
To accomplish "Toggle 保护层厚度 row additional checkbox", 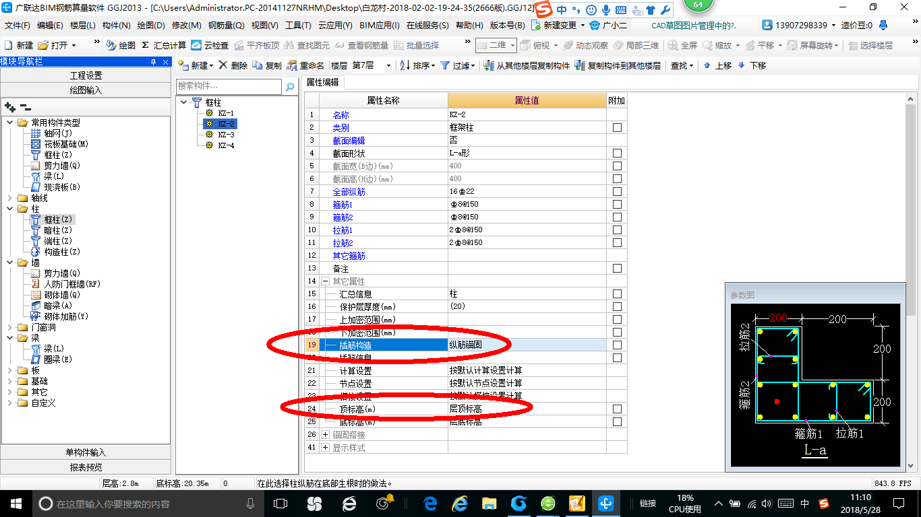I will click(x=617, y=307).
